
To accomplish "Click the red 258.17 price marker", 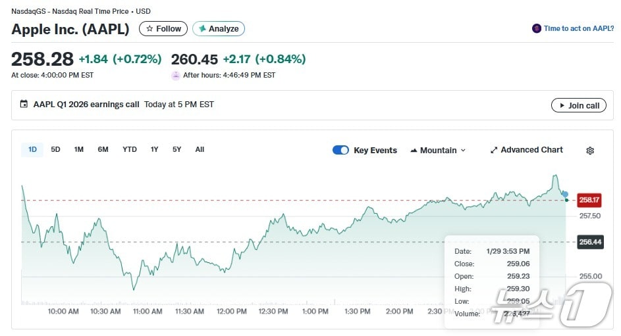I will 589,200.
